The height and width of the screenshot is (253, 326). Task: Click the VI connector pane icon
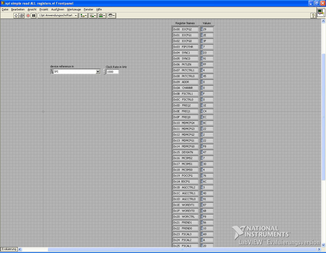(321, 13)
